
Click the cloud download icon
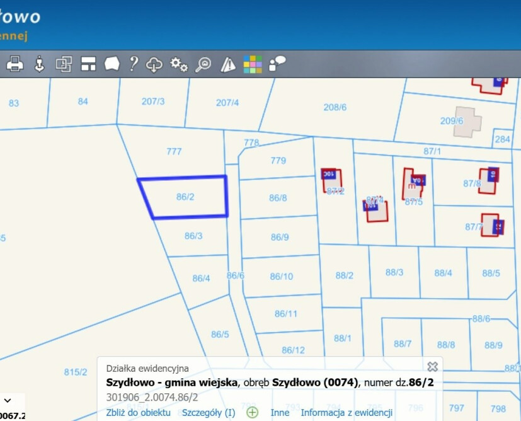tap(154, 64)
